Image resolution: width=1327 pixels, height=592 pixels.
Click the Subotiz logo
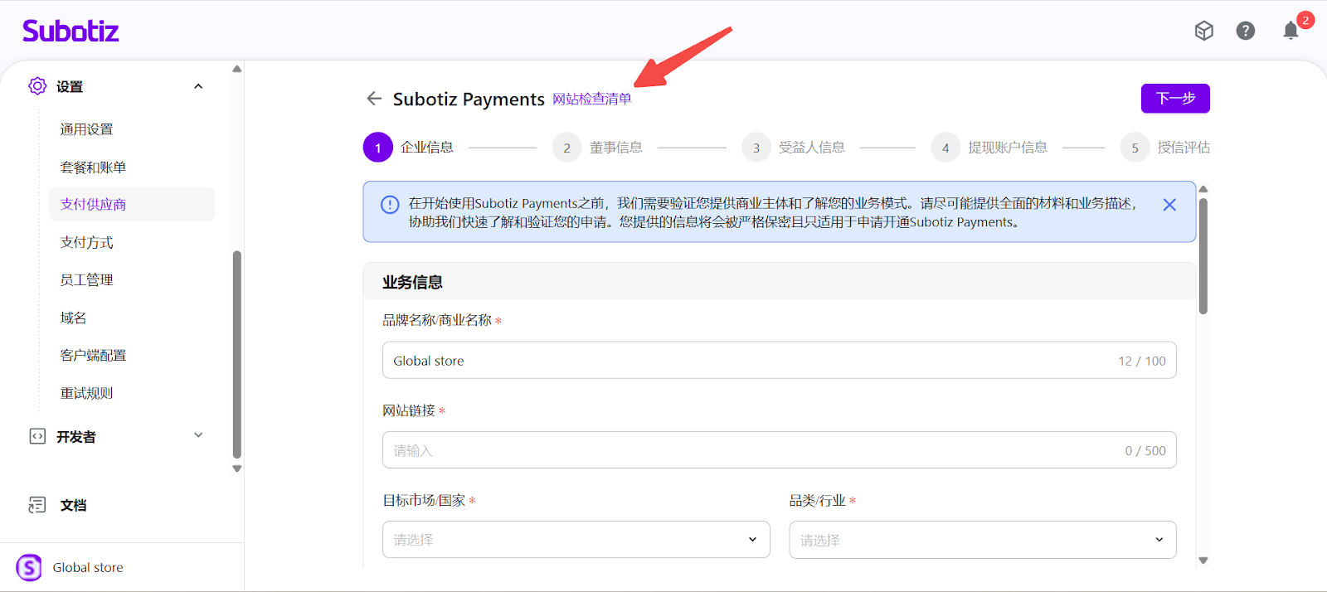[70, 32]
